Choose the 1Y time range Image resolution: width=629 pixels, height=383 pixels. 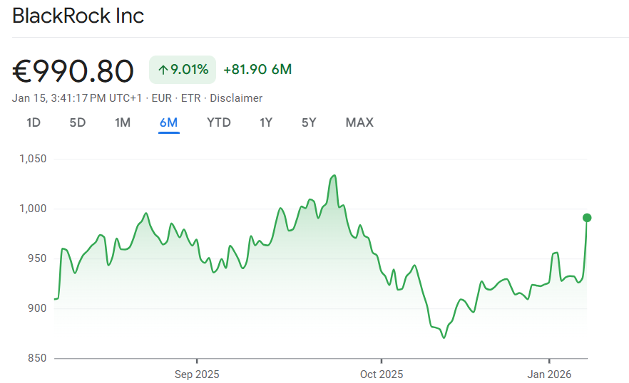[x=266, y=122]
